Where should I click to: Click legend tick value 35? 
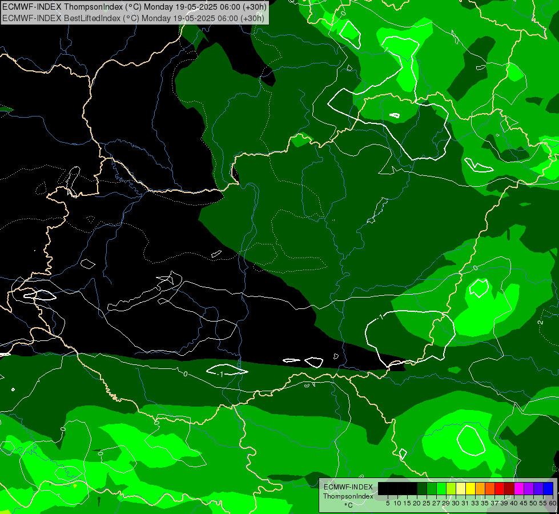click(485, 503)
